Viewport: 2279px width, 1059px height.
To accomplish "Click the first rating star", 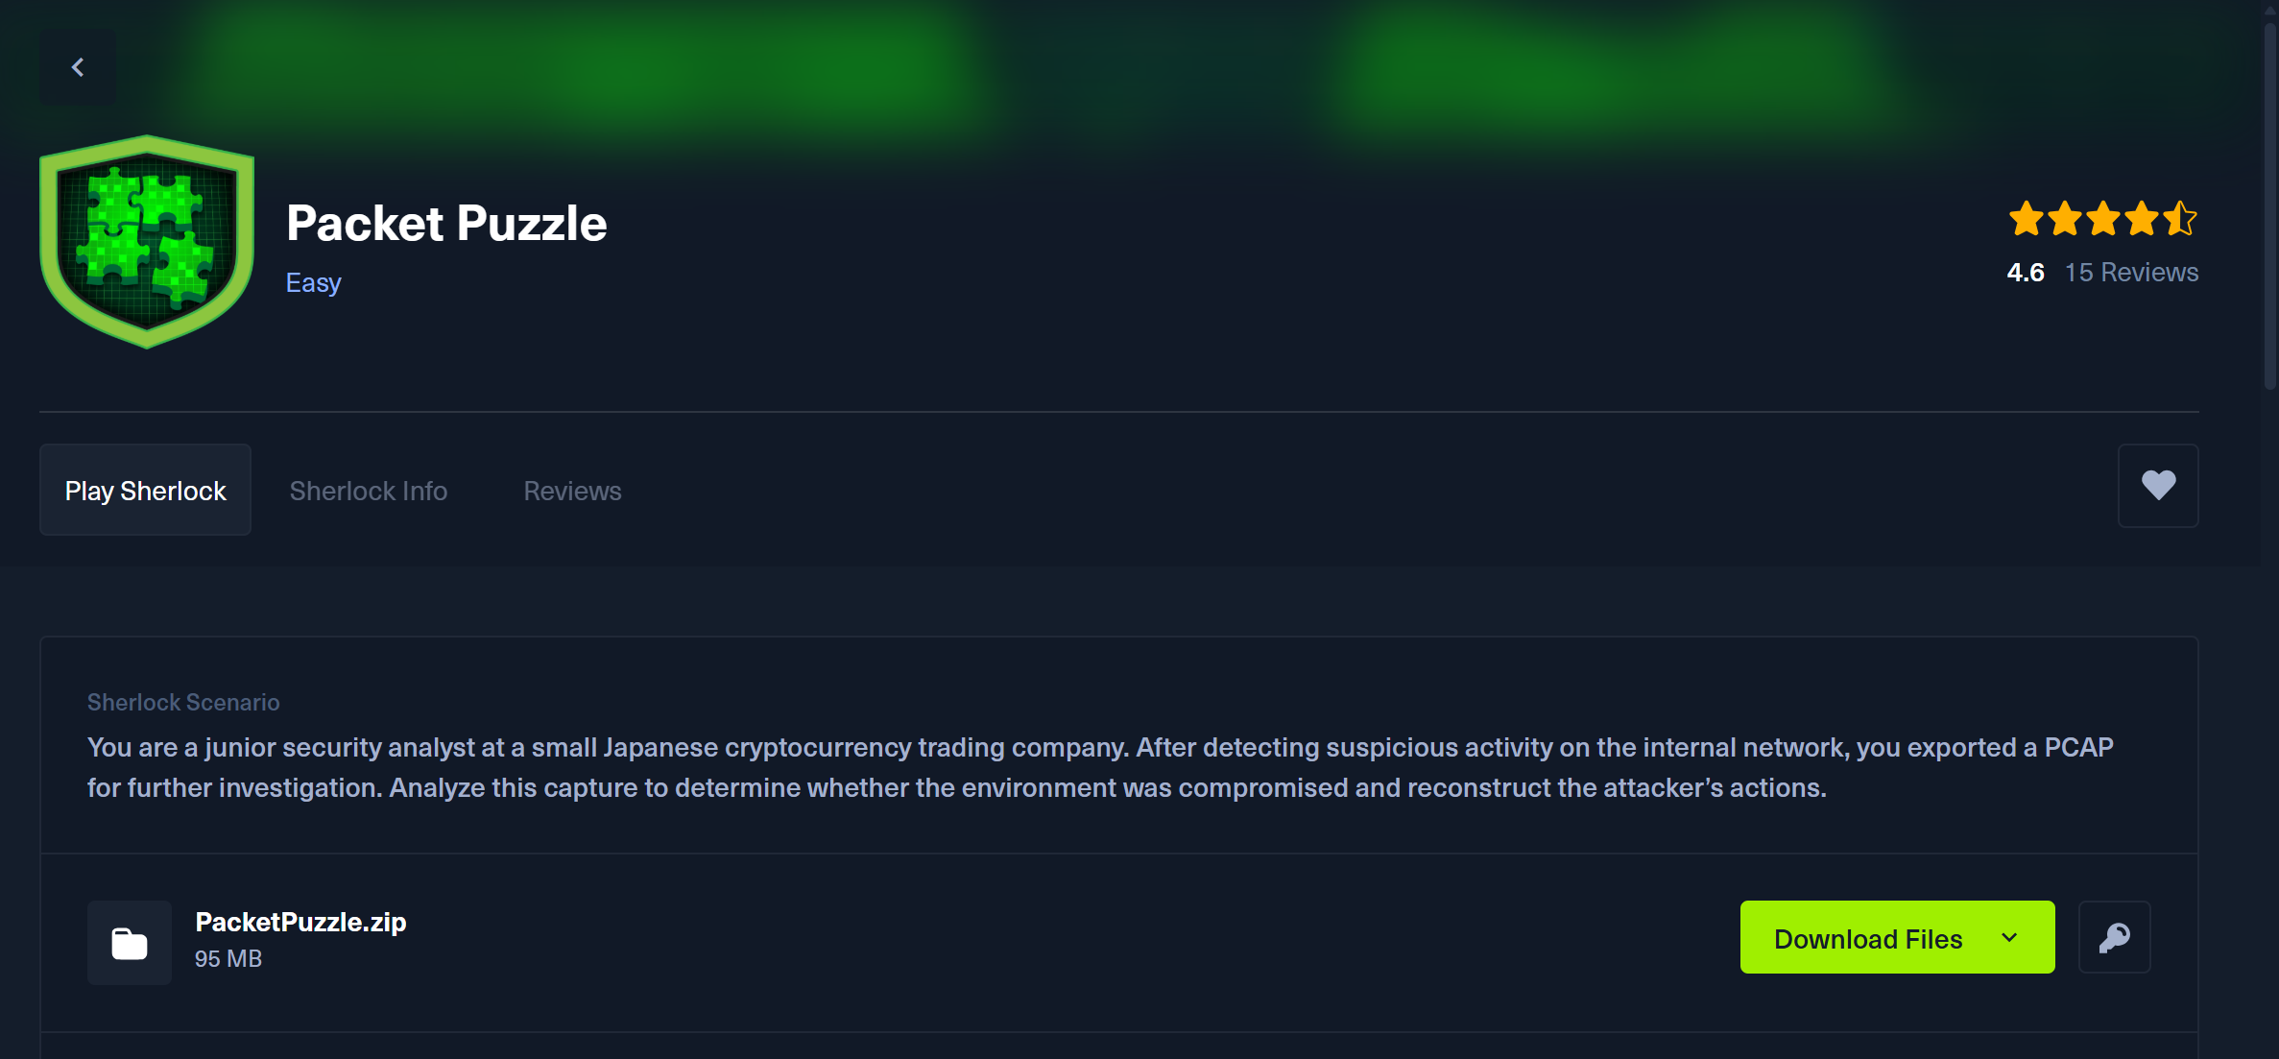I will (x=2027, y=219).
